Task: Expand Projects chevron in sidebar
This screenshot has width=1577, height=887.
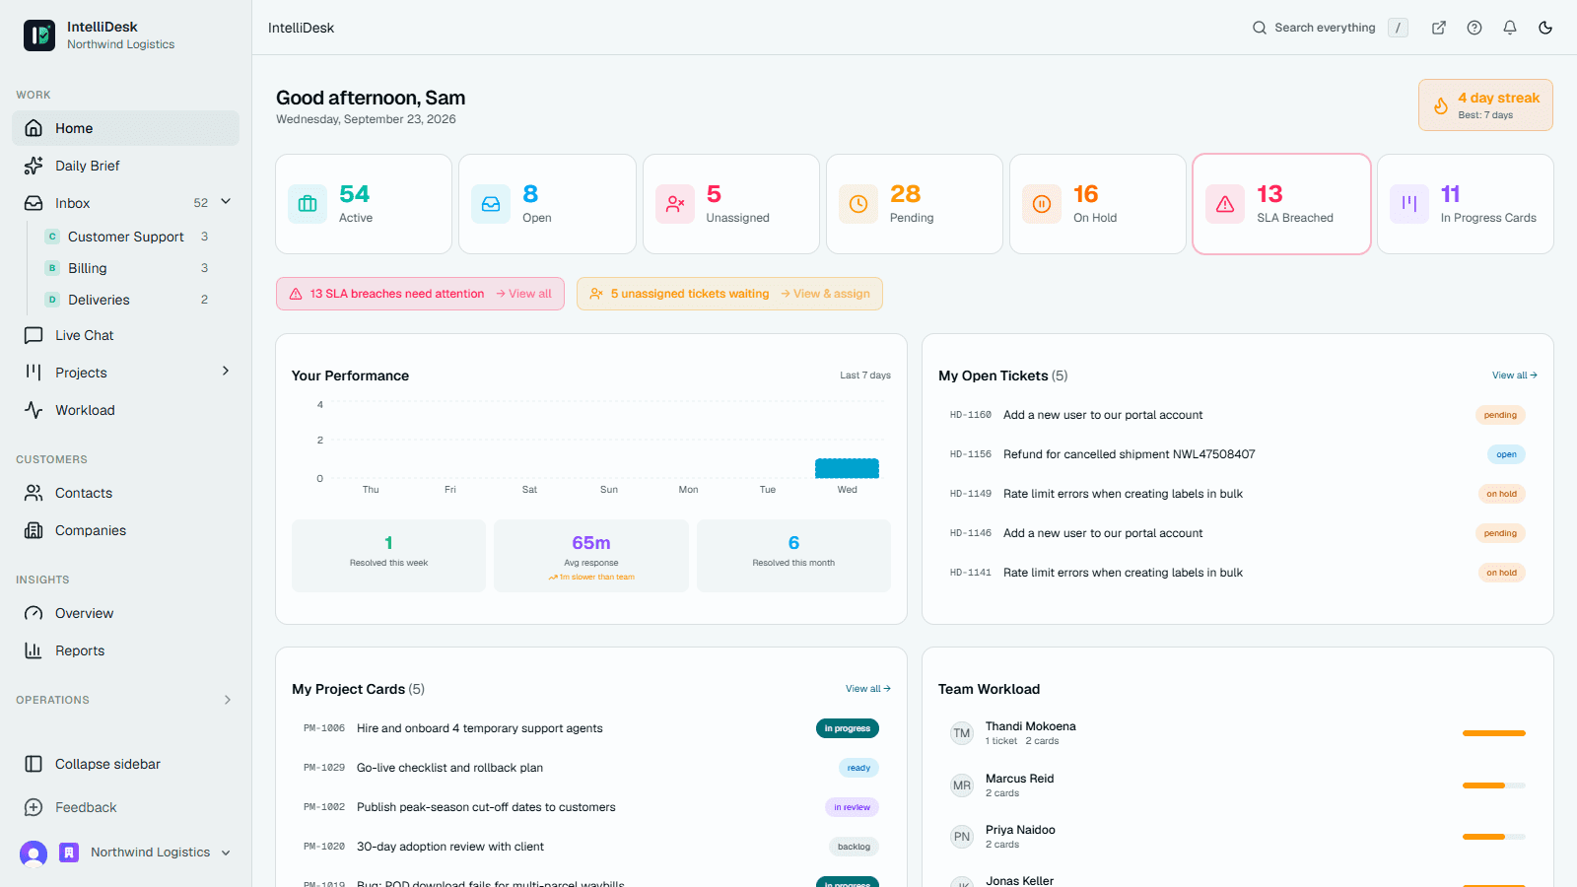Action: tap(226, 372)
